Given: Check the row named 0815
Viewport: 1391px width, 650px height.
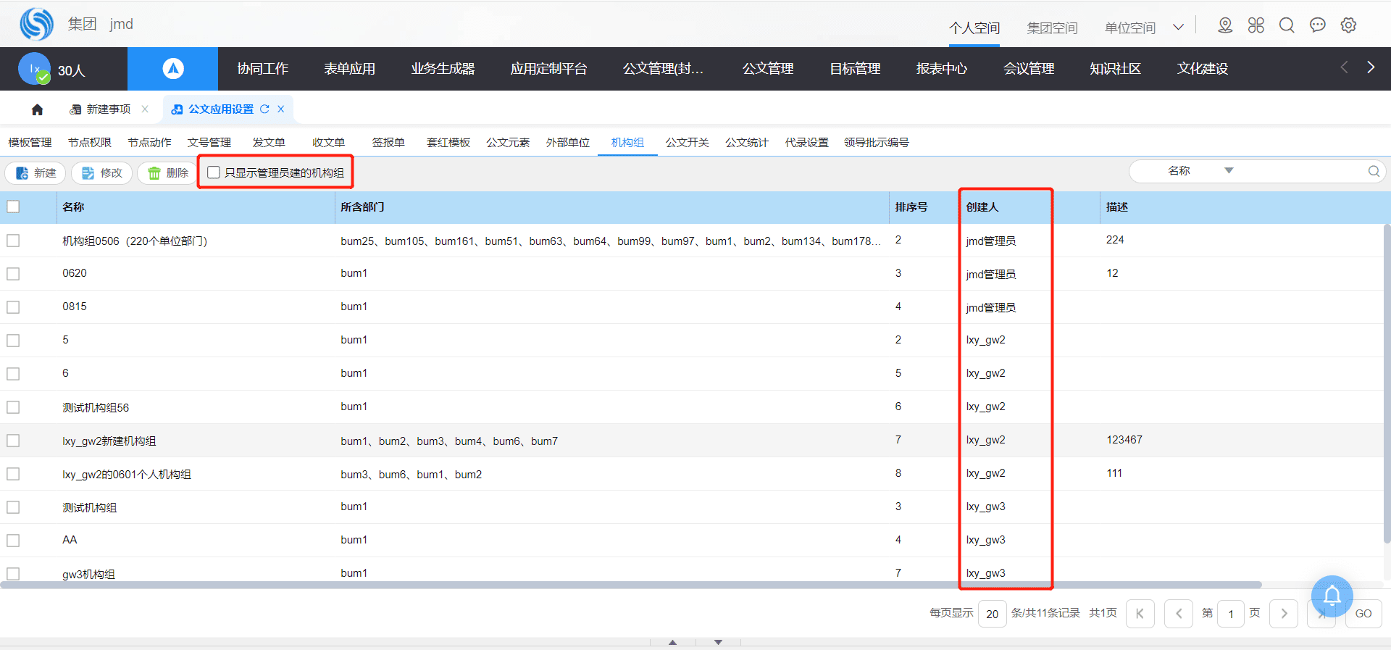Looking at the screenshot, I should (x=13, y=307).
